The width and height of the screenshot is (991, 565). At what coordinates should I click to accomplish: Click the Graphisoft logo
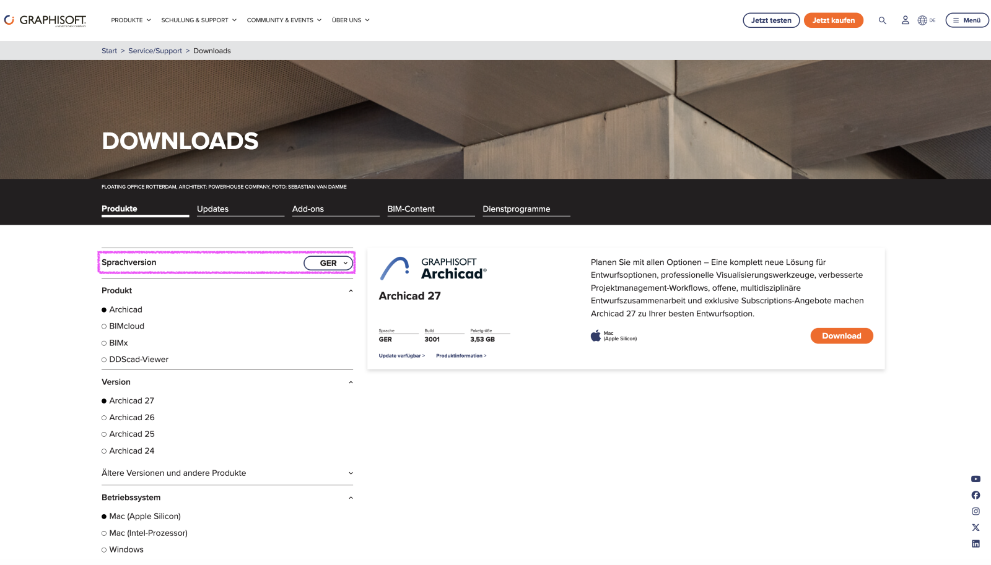pyautogui.click(x=45, y=20)
